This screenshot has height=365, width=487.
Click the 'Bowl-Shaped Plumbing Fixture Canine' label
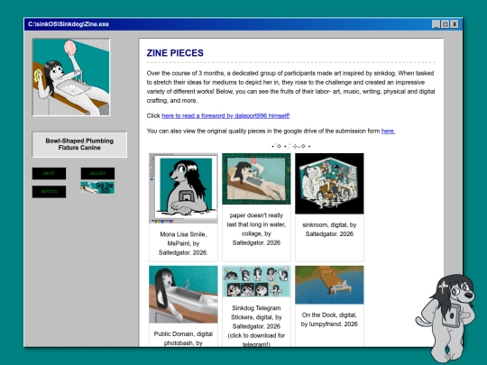pyautogui.click(x=79, y=144)
